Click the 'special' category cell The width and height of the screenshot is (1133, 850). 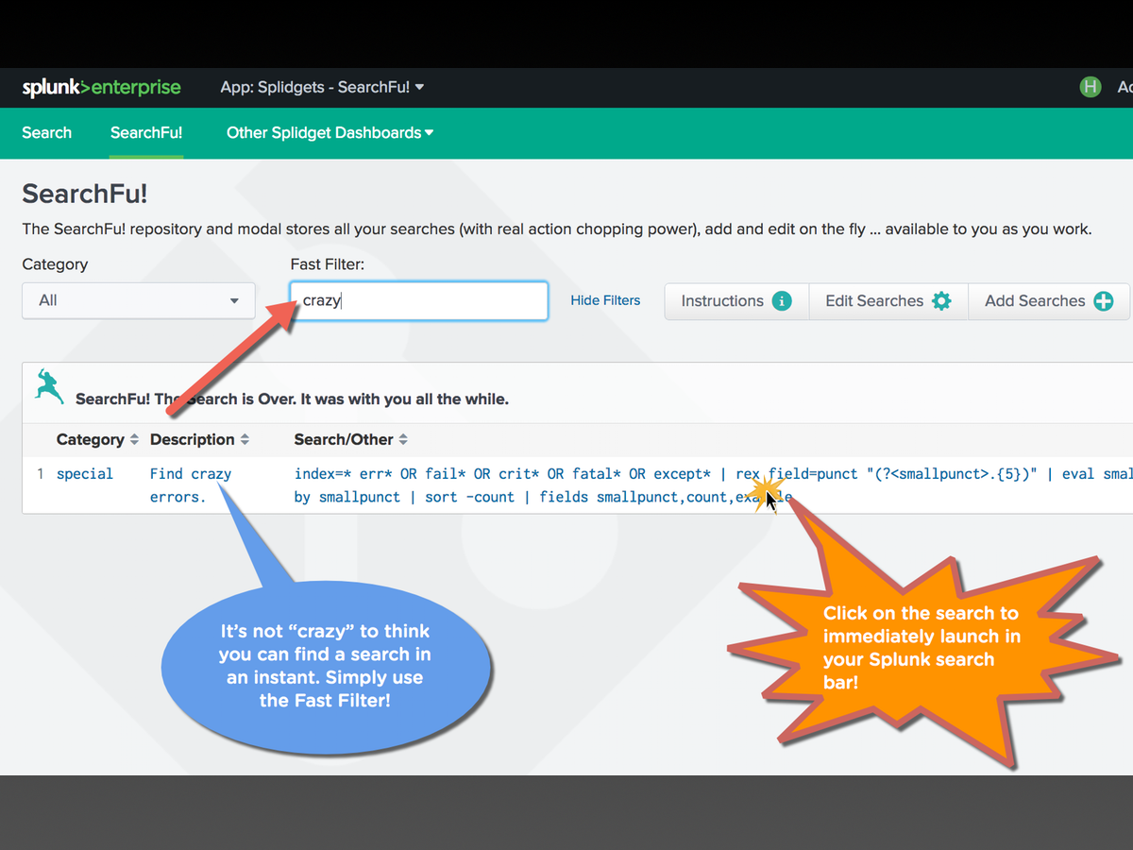(x=85, y=474)
